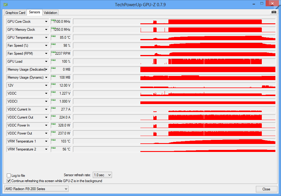
Task: Expand the VDDC Power Out dropdown
Action: click(27, 133)
